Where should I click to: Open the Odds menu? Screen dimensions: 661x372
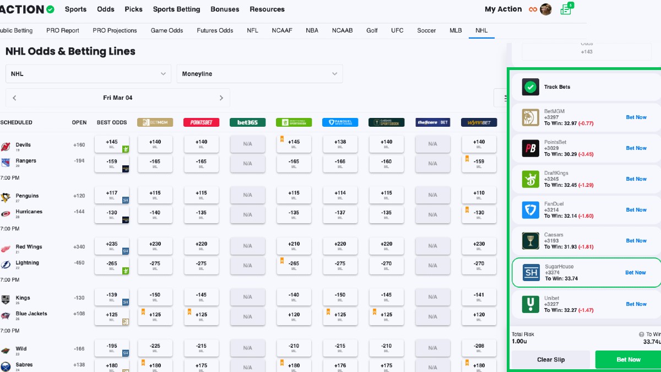click(x=106, y=9)
